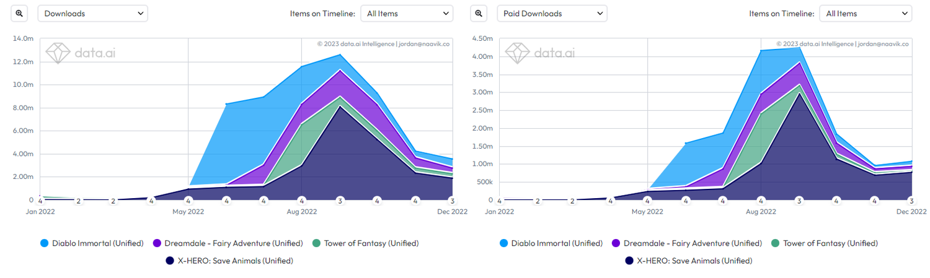The height and width of the screenshot is (278, 930).
Task: Click the September 2022 event marker on Downloads chart
Action: 340,201
